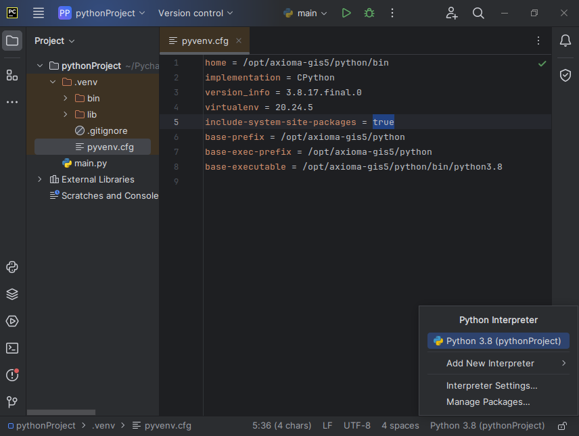The image size is (579, 436).
Task: Open the Notifications bell panel
Action: pyautogui.click(x=565, y=41)
